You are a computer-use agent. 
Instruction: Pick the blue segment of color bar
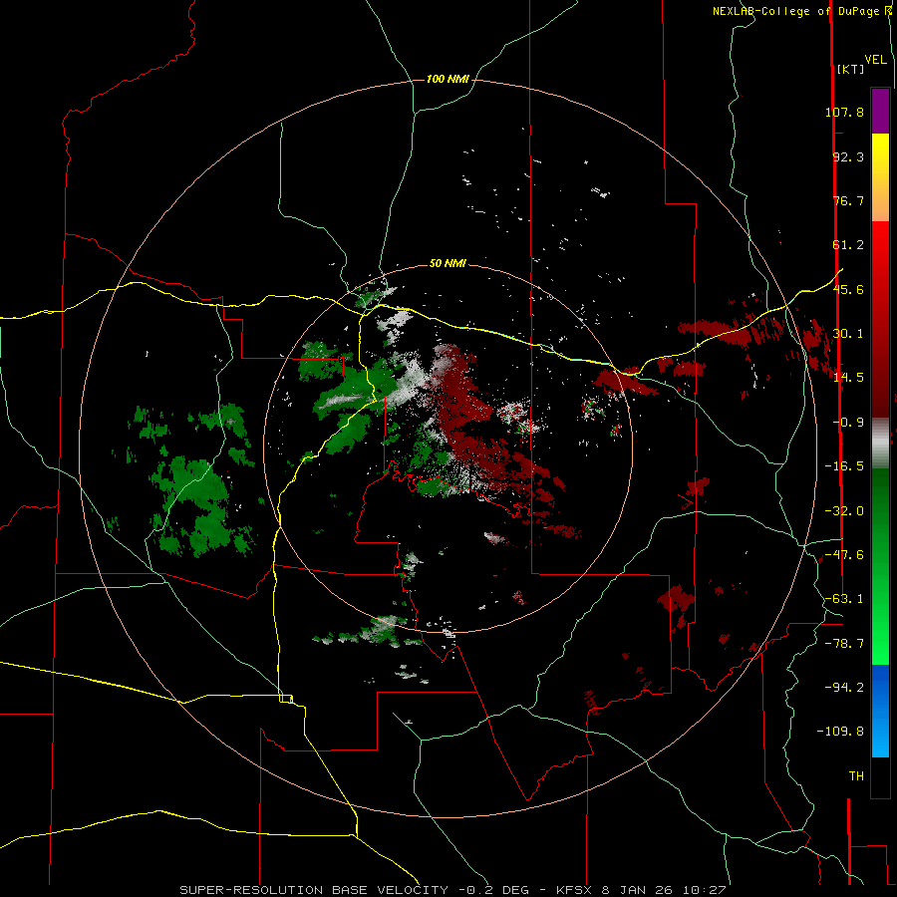[x=880, y=711]
